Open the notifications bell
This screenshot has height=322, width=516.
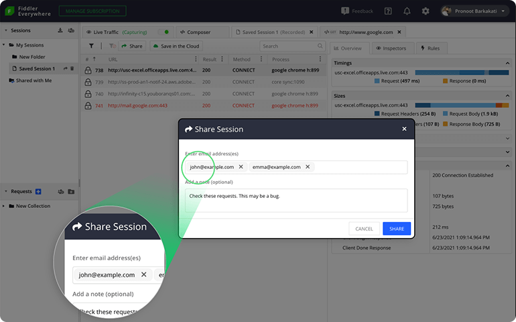(x=407, y=11)
